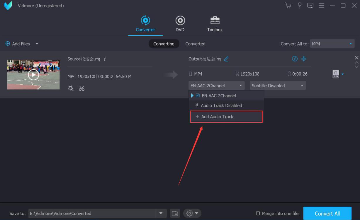The image size is (360, 220).
Task: Select the Converting tab
Action: click(164, 44)
